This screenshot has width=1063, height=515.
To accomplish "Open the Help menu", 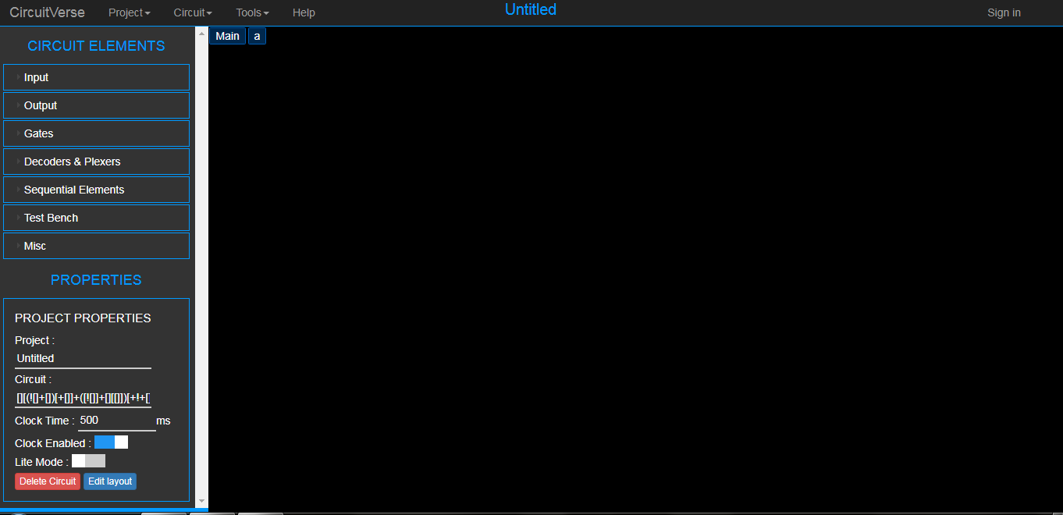I will [x=304, y=12].
